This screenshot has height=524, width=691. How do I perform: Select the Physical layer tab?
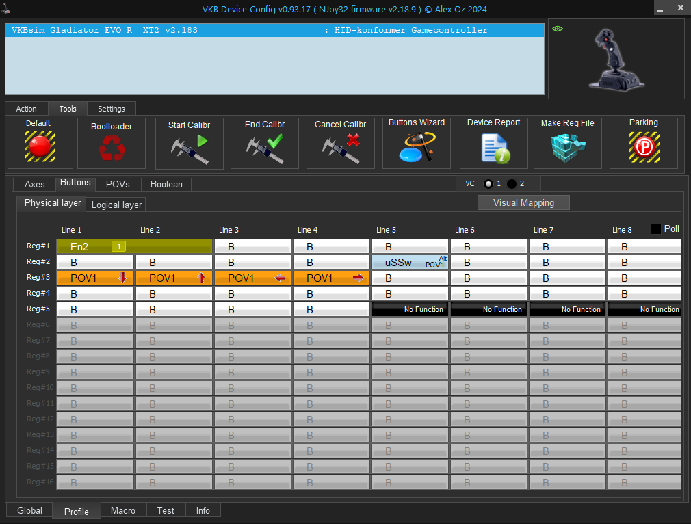(53, 202)
